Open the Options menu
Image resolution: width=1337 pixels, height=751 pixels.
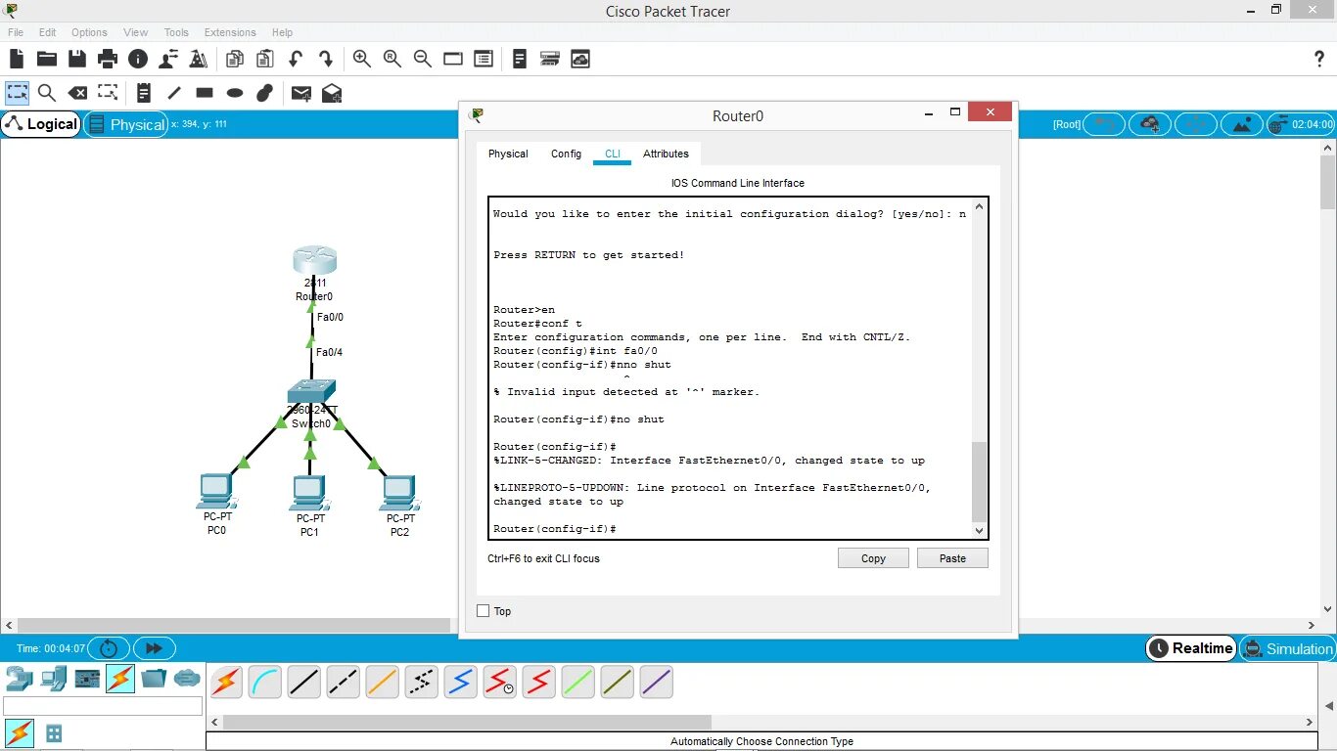[x=89, y=32]
